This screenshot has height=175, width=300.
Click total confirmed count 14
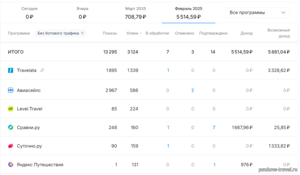213,52
